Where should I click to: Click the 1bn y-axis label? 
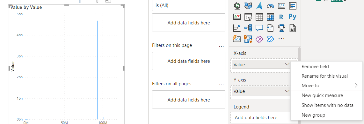(x=19, y=98)
